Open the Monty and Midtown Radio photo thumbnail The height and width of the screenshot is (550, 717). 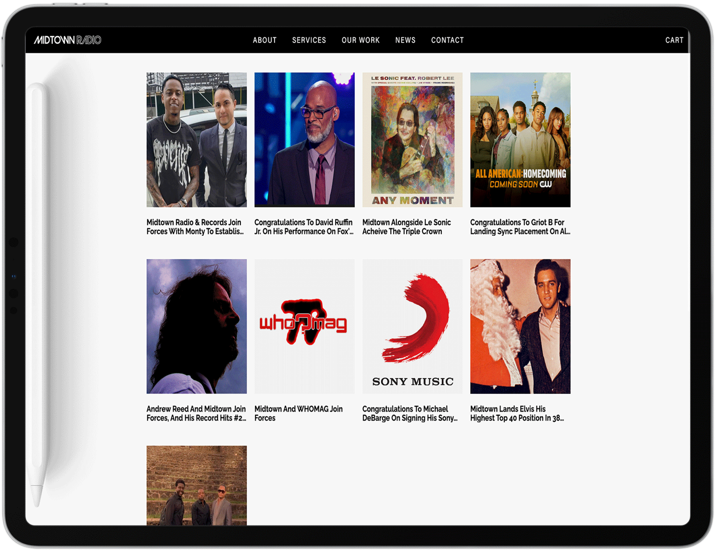point(196,140)
